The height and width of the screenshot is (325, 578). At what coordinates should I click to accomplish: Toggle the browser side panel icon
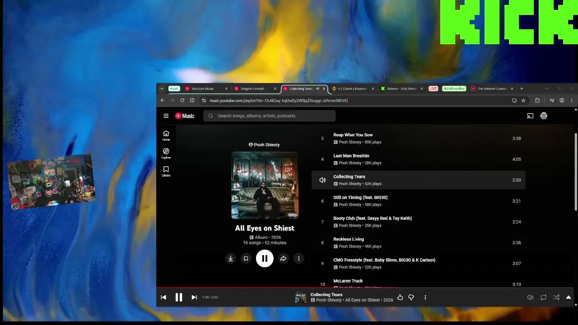point(192,101)
